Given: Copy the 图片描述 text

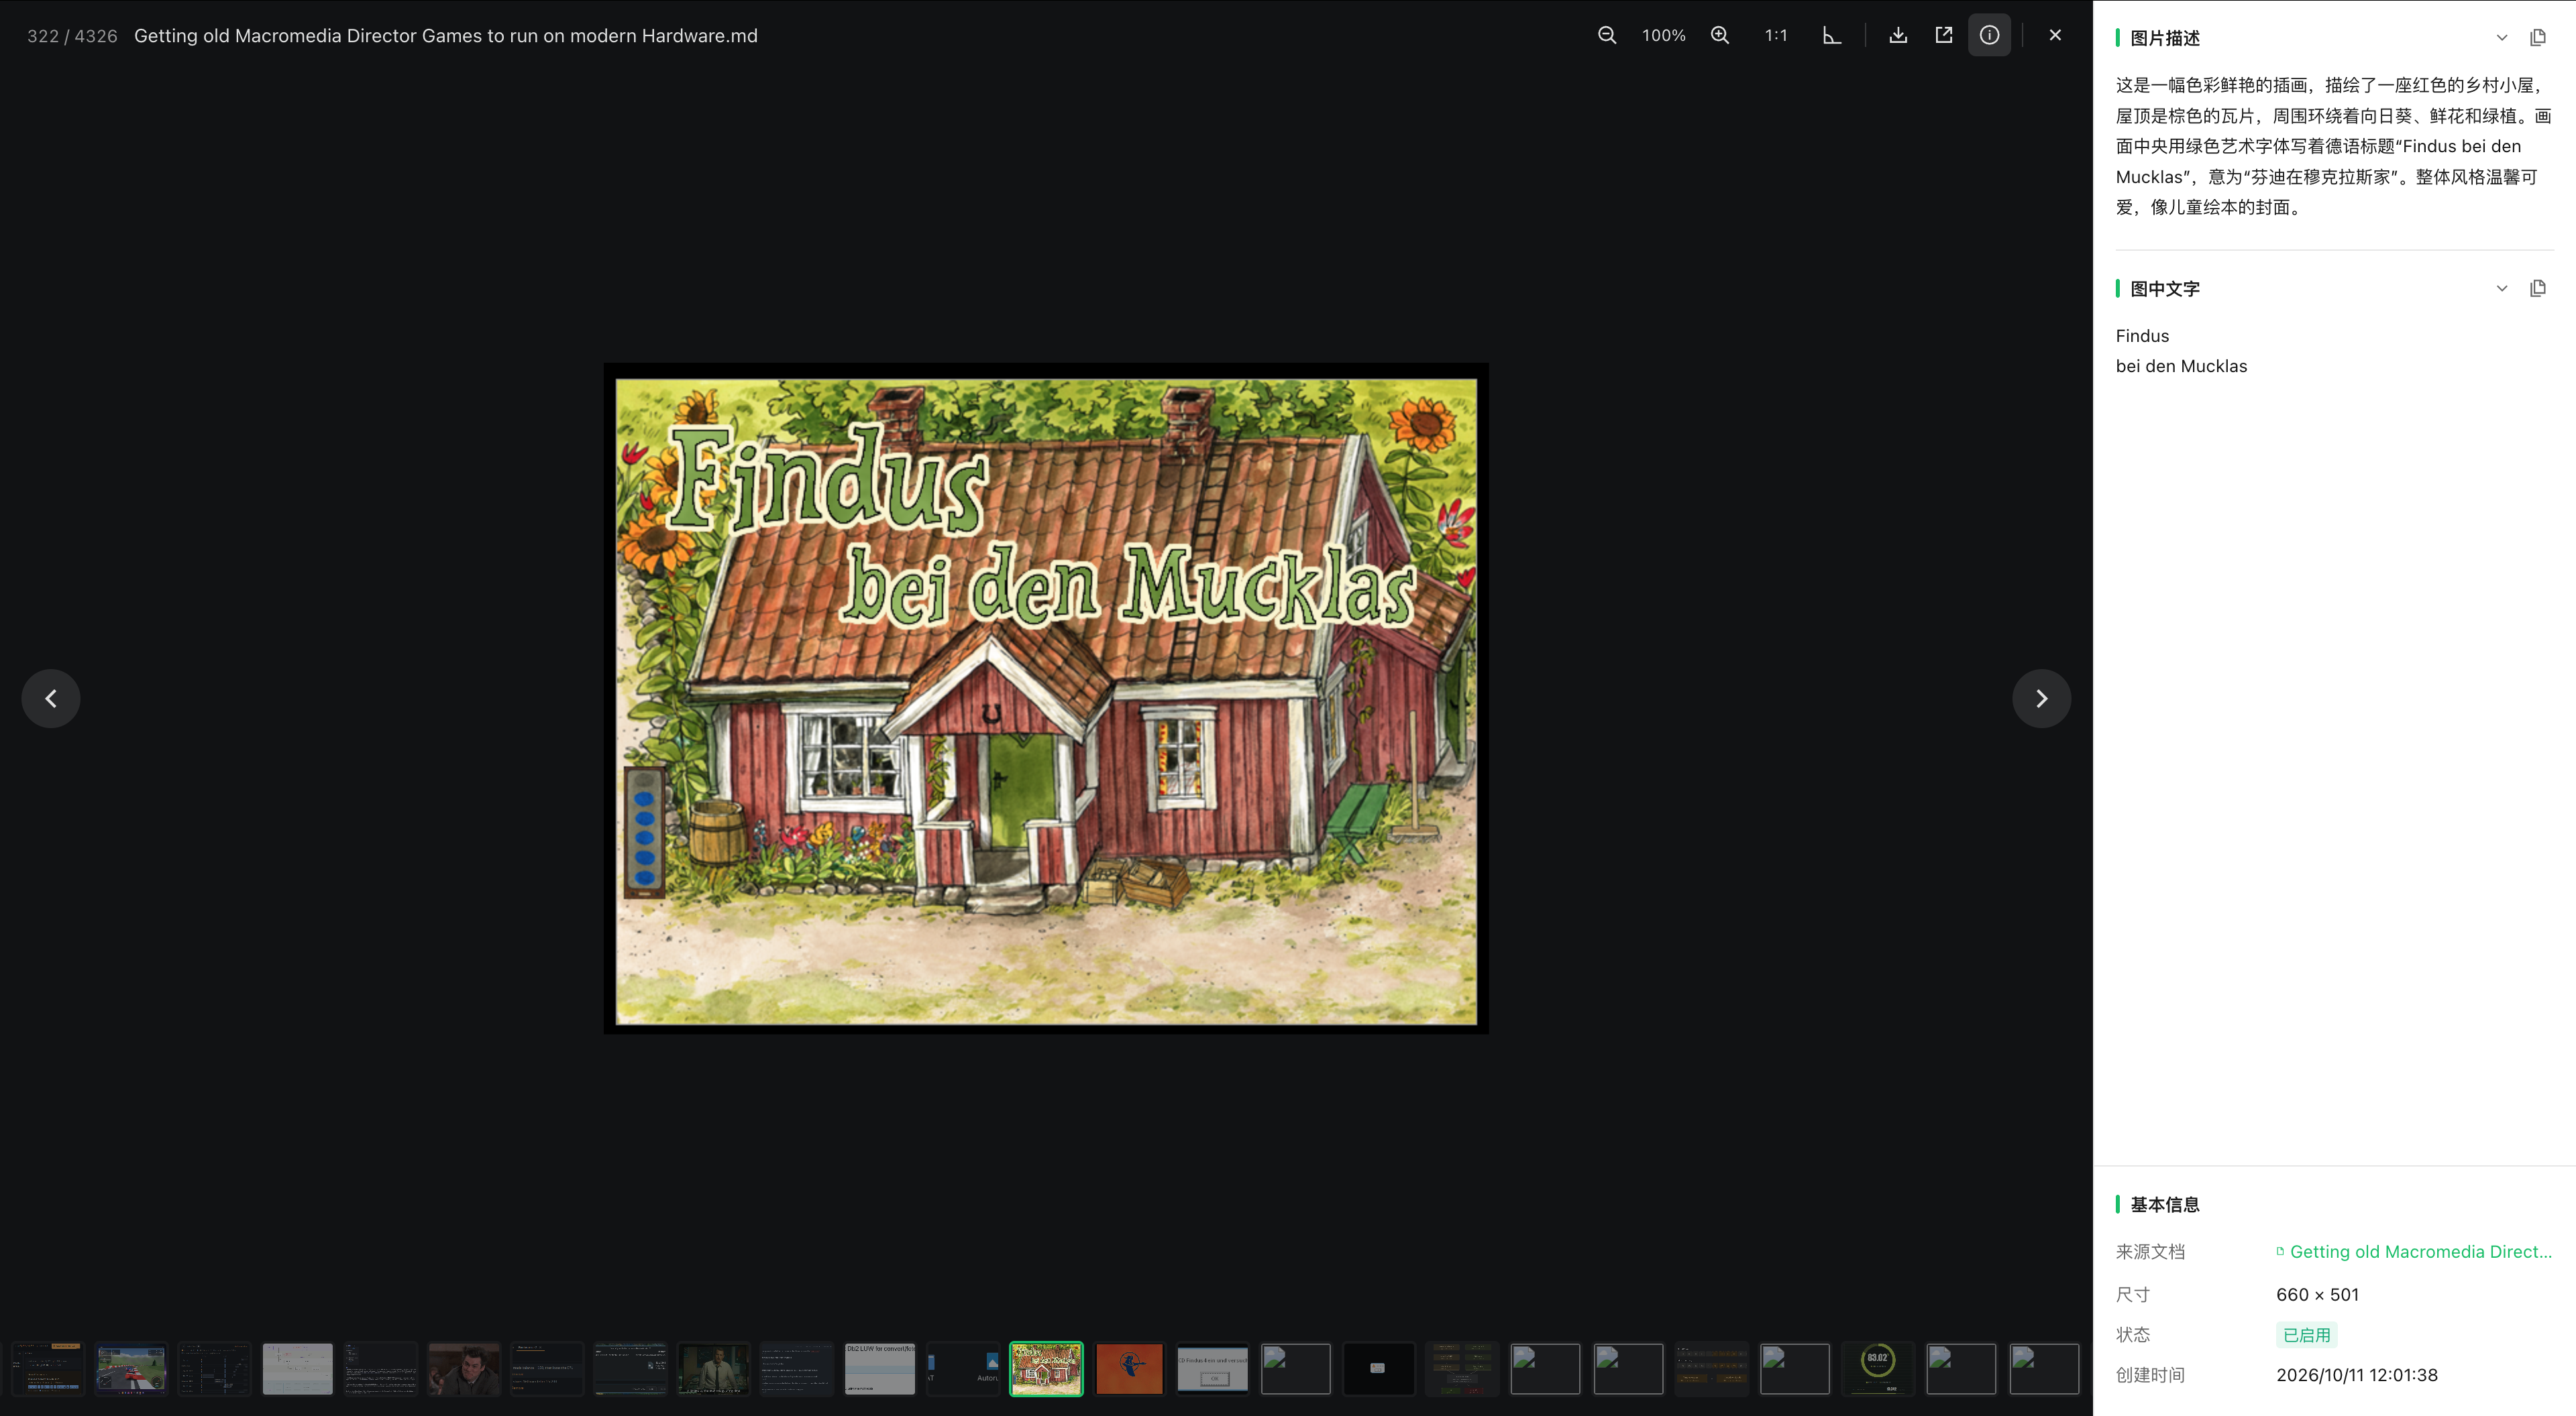Looking at the screenshot, I should coord(2538,38).
